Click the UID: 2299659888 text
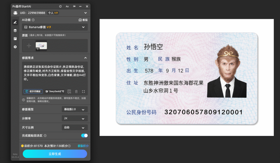Viewport: 280px width, 163px height. coord(33,13)
